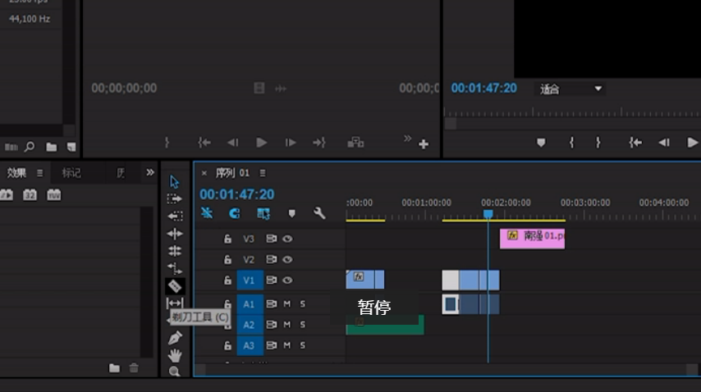This screenshot has height=392, width=701.
Task: Click the timeline timecode 00:01:47:20
Action: (237, 194)
